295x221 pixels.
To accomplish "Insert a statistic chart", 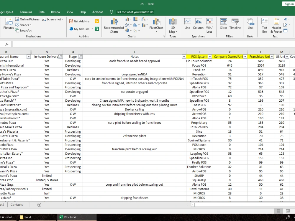I will pyautogui.click(x=136, y=25).
